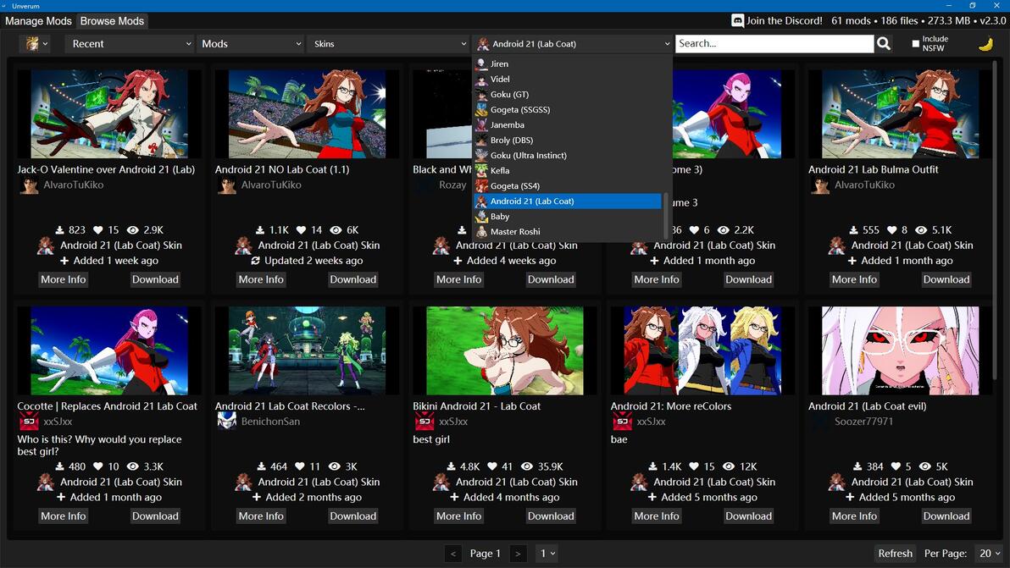Select Baby from the character list
Viewport: 1010px width, 568px height.
click(x=568, y=216)
